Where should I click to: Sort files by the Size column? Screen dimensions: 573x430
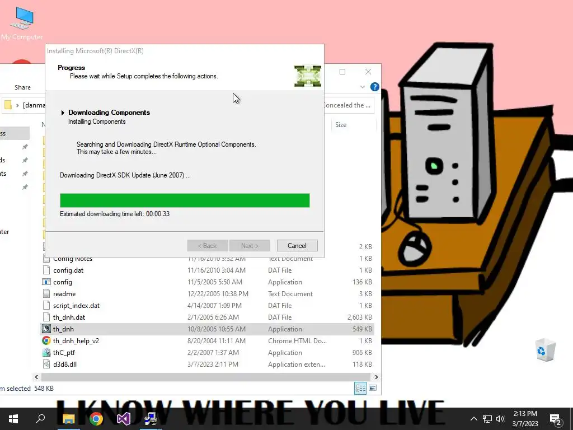tap(341, 125)
